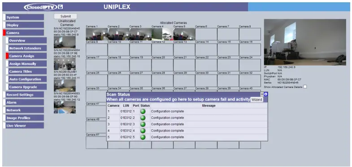Select empty Camera 12 slot
Screen dimensions: 352x167
pos(162,50)
